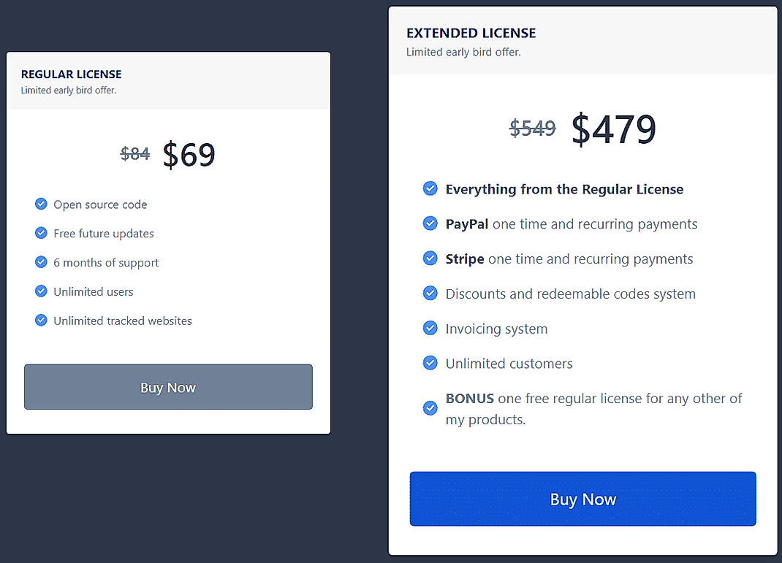Click the Extended License Buy Now button
Screen dimensions: 782x563
click(x=582, y=499)
